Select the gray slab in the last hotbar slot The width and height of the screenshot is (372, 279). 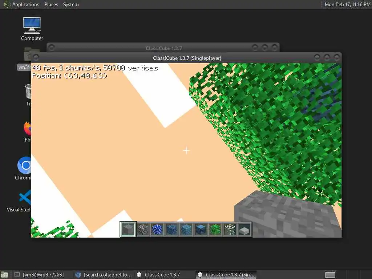(x=244, y=230)
